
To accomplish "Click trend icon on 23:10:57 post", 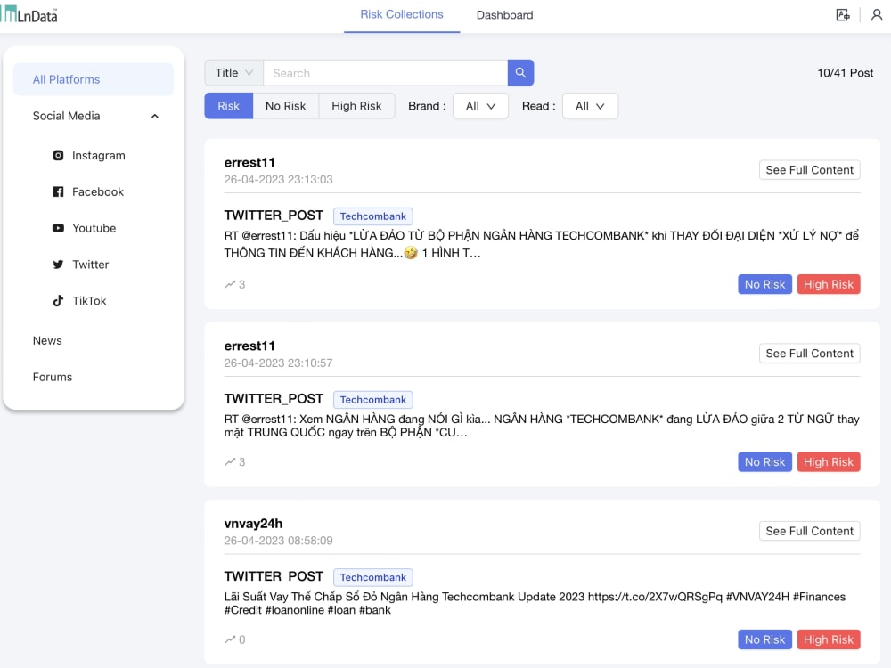I will pos(230,461).
